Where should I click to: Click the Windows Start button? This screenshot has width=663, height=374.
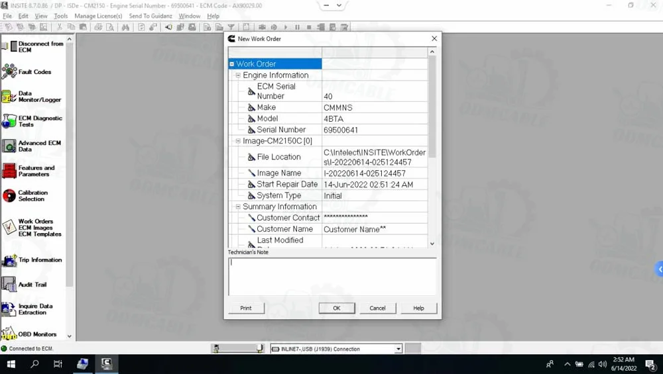pyautogui.click(x=11, y=364)
